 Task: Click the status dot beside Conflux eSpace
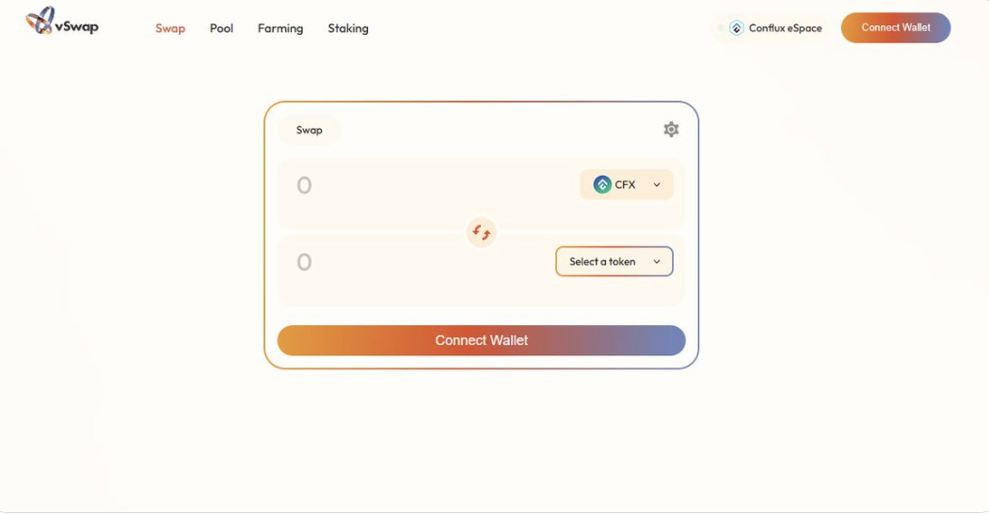721,28
